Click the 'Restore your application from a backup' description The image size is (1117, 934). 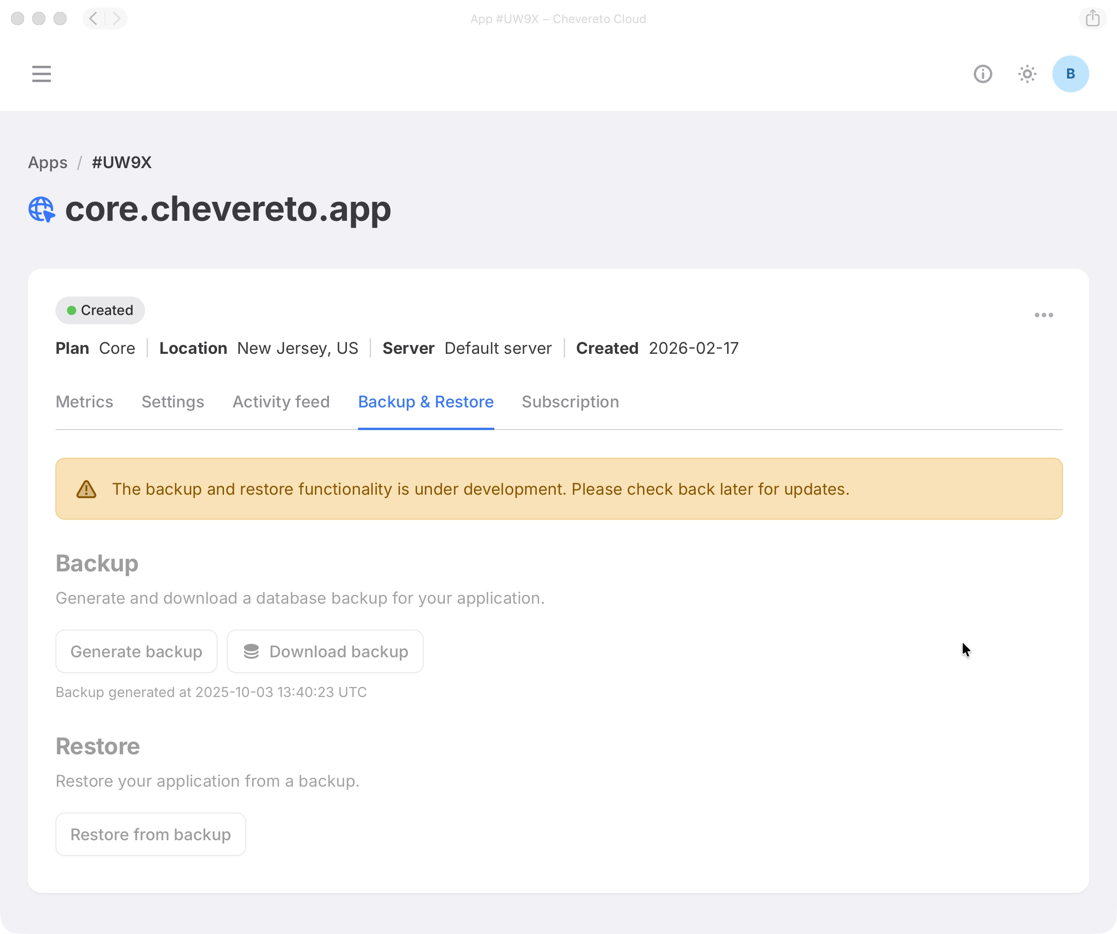(208, 782)
